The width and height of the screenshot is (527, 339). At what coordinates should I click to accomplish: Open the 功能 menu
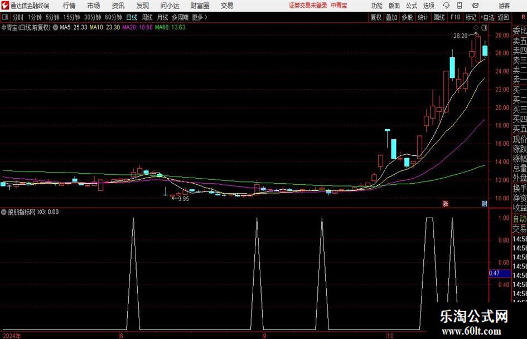[377, 6]
